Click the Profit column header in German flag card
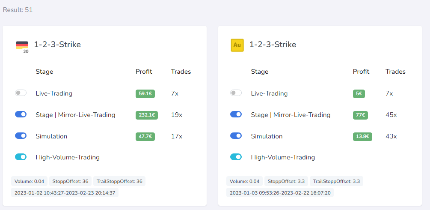Screen dimensions: 430x210 point(144,72)
